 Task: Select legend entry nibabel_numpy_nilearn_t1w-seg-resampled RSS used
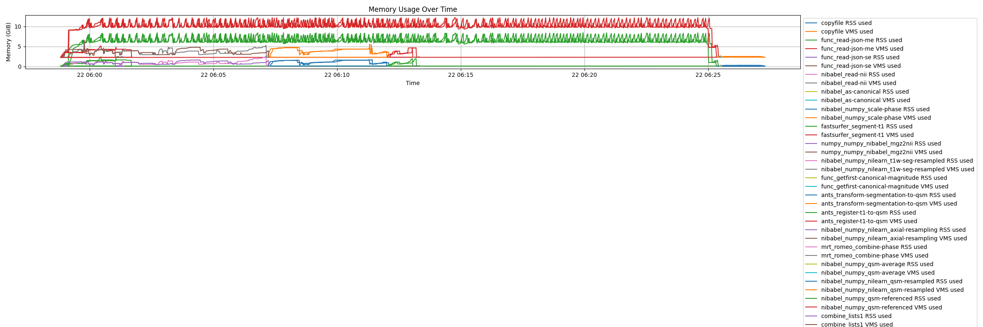[x=889, y=161]
